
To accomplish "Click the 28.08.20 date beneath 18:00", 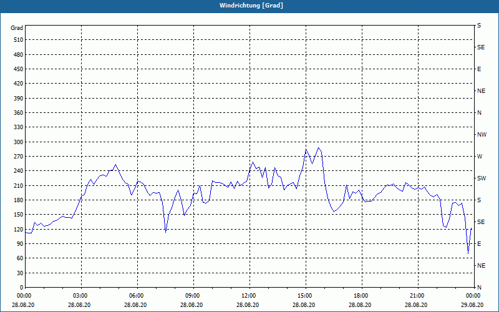I will (360, 305).
